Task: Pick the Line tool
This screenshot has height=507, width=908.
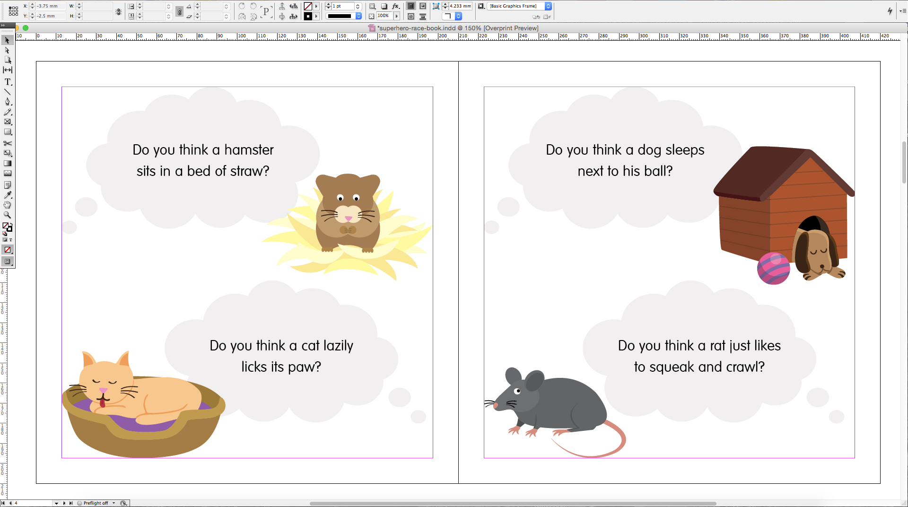Action: point(8,92)
